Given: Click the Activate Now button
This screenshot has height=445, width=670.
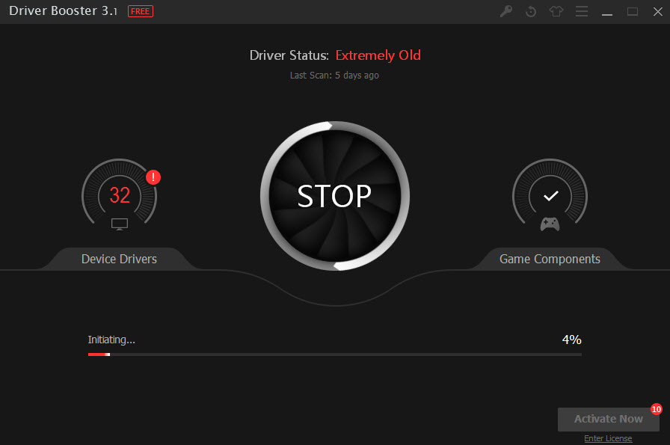Looking at the screenshot, I should pos(608,419).
